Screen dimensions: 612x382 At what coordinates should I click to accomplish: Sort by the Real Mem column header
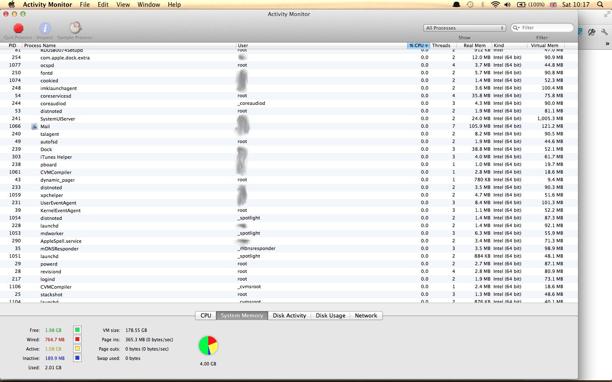coord(474,45)
